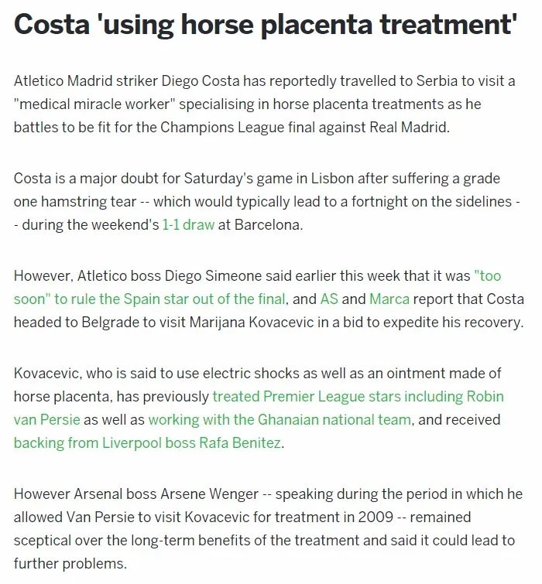Open the '1-1 draw' link
Screen dimensions: 542x584
(x=188, y=225)
